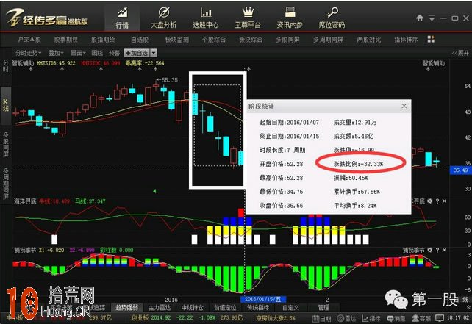Switch to 多周期同屏 view
This screenshot has width=472, height=324.
[328, 40]
